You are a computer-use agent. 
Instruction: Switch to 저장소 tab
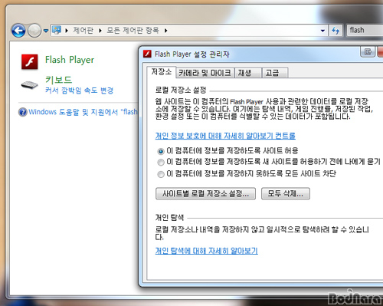tap(161, 71)
